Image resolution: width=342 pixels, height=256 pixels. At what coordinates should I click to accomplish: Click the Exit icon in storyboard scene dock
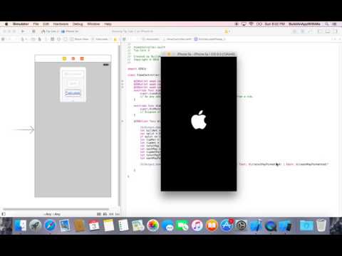coord(82,58)
